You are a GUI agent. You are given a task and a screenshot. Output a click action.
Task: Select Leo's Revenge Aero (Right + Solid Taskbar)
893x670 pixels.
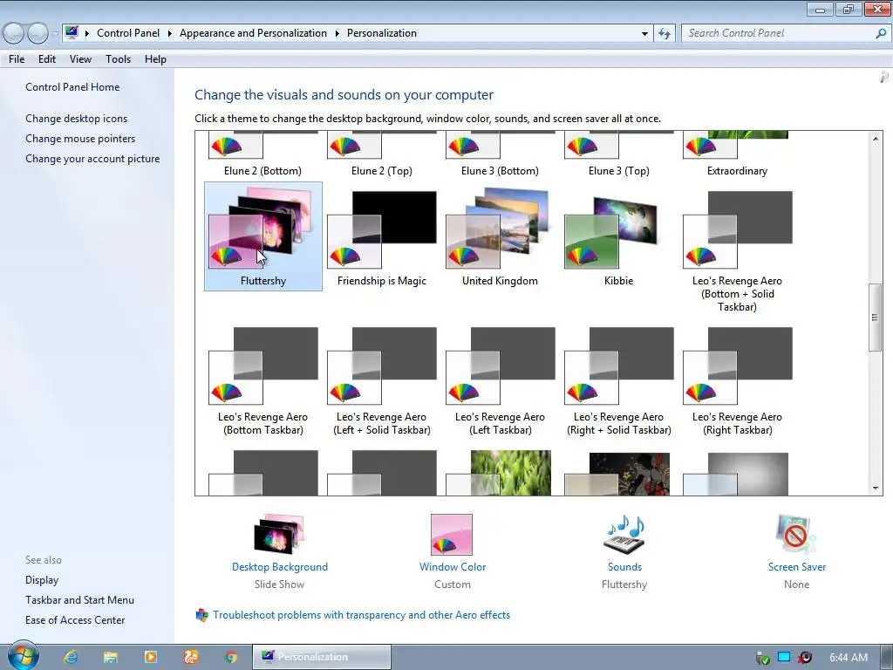618,380
